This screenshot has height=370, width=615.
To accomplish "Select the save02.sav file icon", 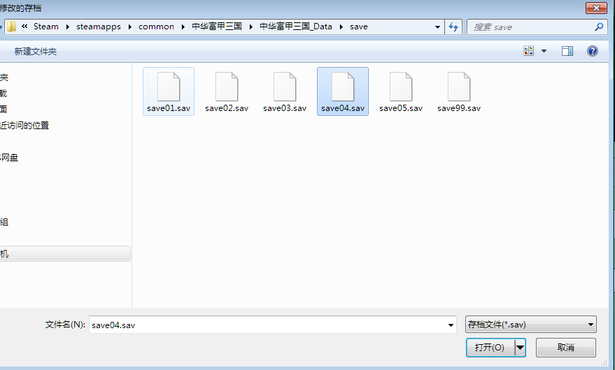I will point(227,87).
